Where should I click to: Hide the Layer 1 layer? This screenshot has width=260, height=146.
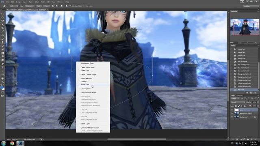click(232, 110)
